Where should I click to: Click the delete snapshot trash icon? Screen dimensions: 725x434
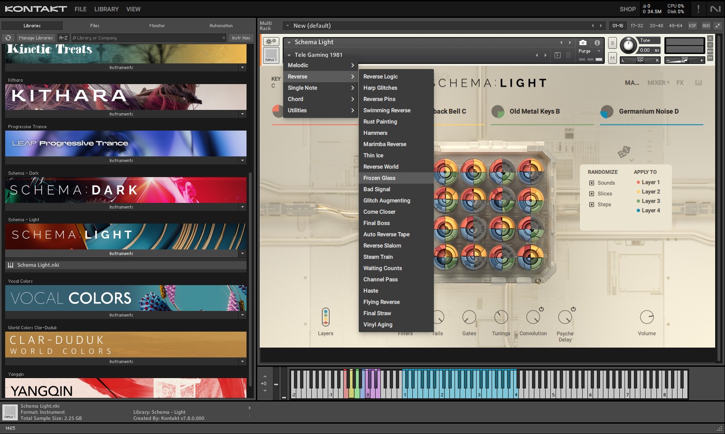568,55
